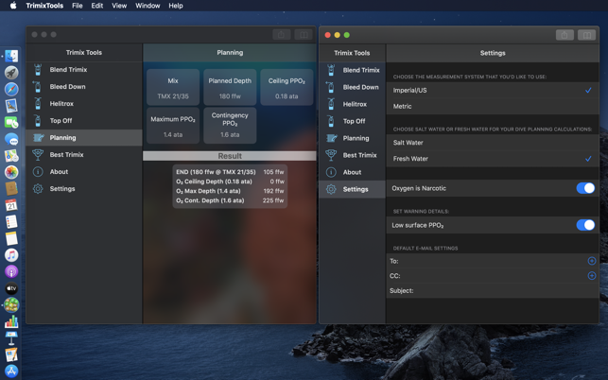Open About in the Settings window sidebar
This screenshot has width=608, height=380.
click(x=352, y=172)
